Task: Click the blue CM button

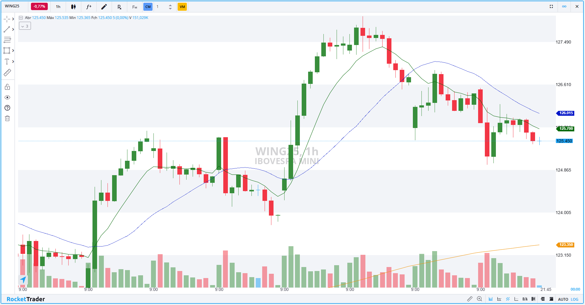Action: pos(148,7)
